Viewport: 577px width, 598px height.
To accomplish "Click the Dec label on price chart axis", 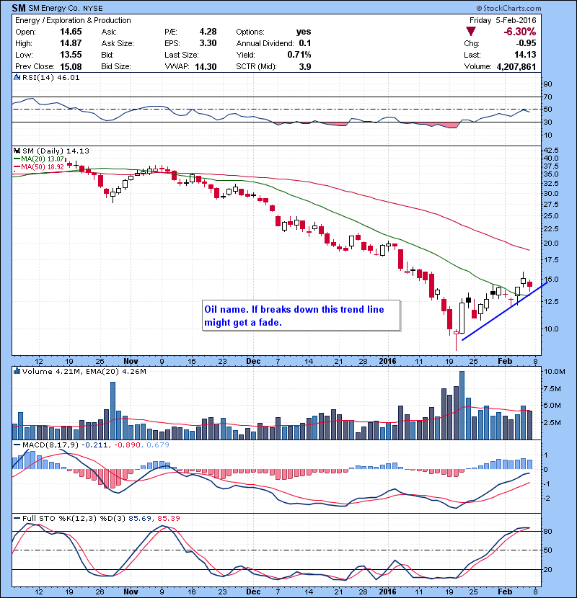I will click(253, 361).
